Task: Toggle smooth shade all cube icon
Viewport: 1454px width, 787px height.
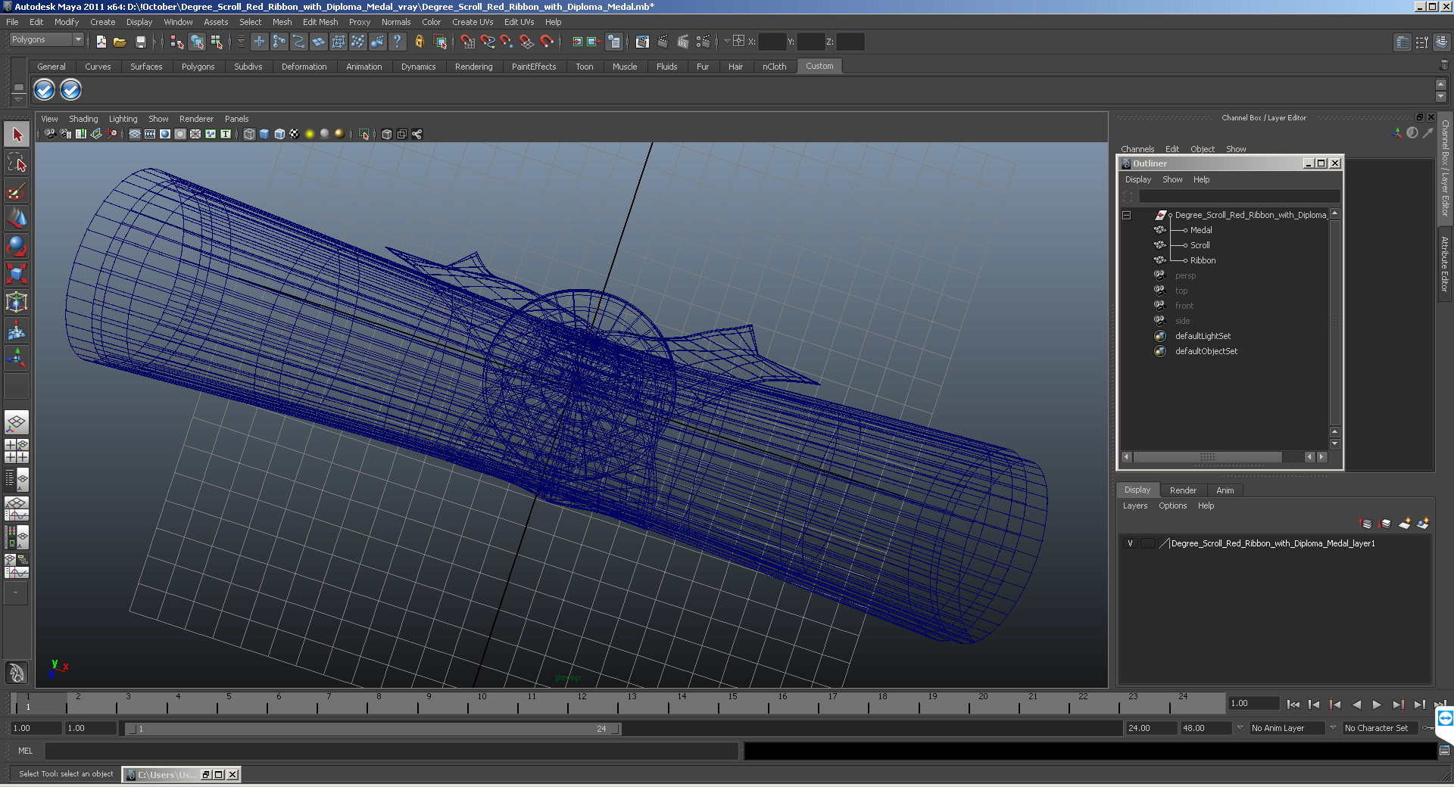Action: (x=264, y=134)
